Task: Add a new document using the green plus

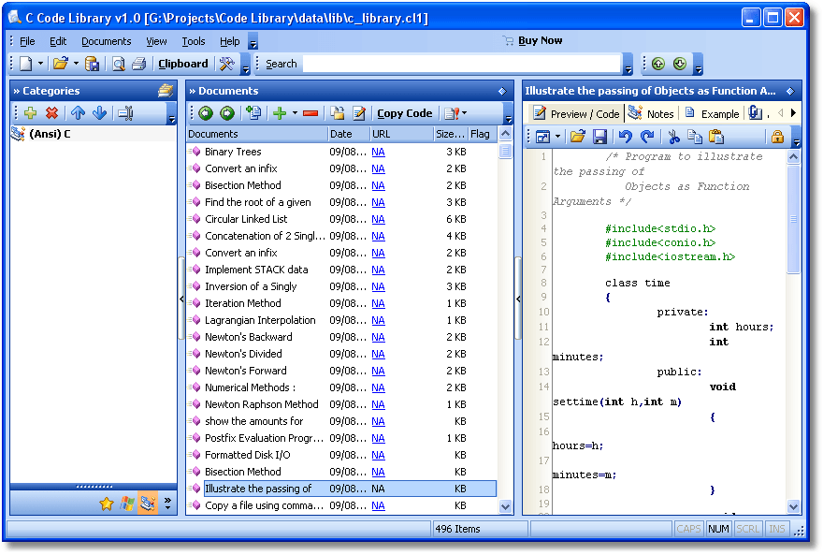Action: point(281,113)
